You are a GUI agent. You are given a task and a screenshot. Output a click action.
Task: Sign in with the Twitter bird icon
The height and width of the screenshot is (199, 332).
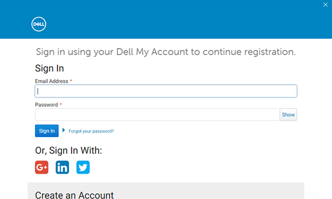[x=83, y=167]
